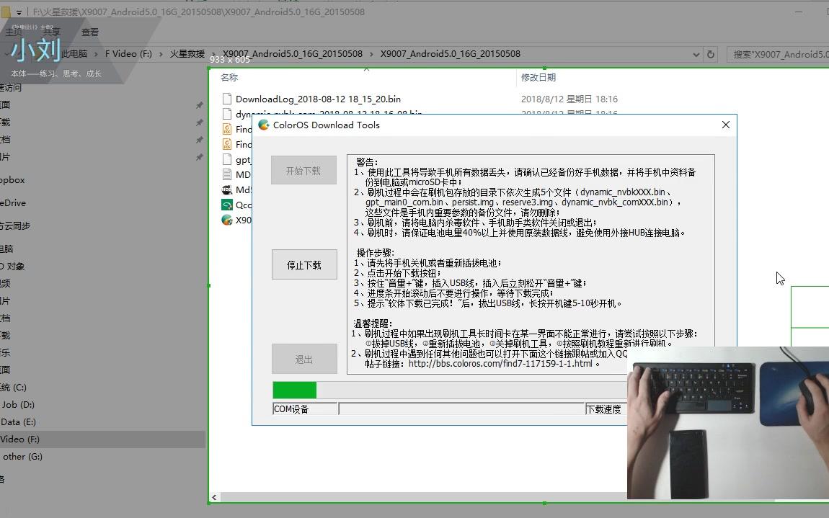
Task: Select Job (D:) drive in the sidebar
Action: point(18,404)
